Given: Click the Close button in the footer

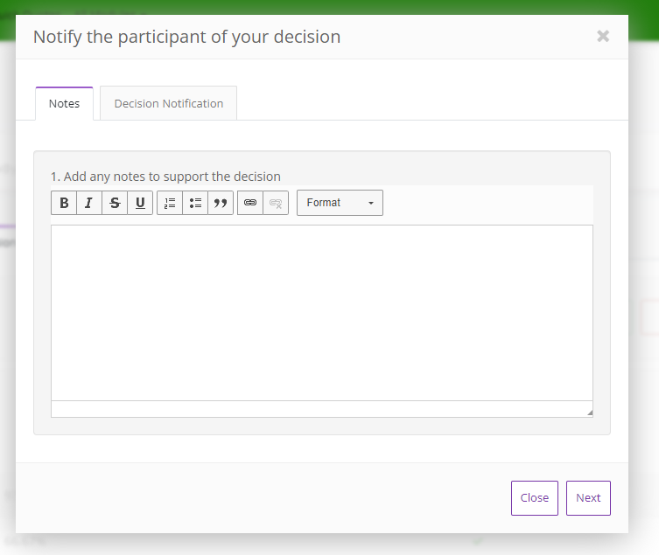Looking at the screenshot, I should click(x=535, y=498).
